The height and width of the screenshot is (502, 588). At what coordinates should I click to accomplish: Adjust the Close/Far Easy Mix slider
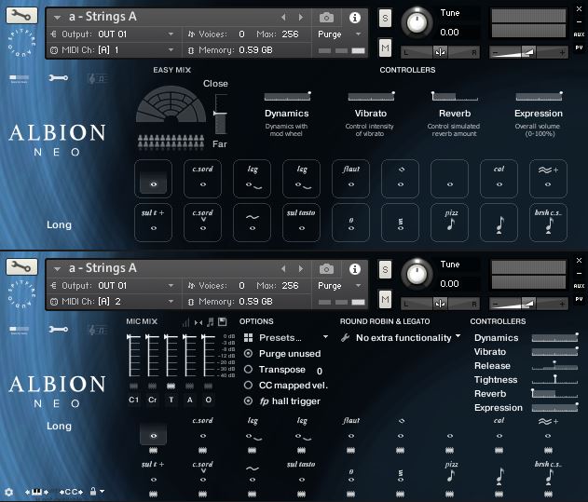(x=221, y=114)
